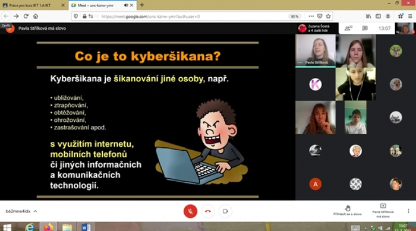416x231 pixels.
Task: Open the participants list icon
Action: coord(348,29)
